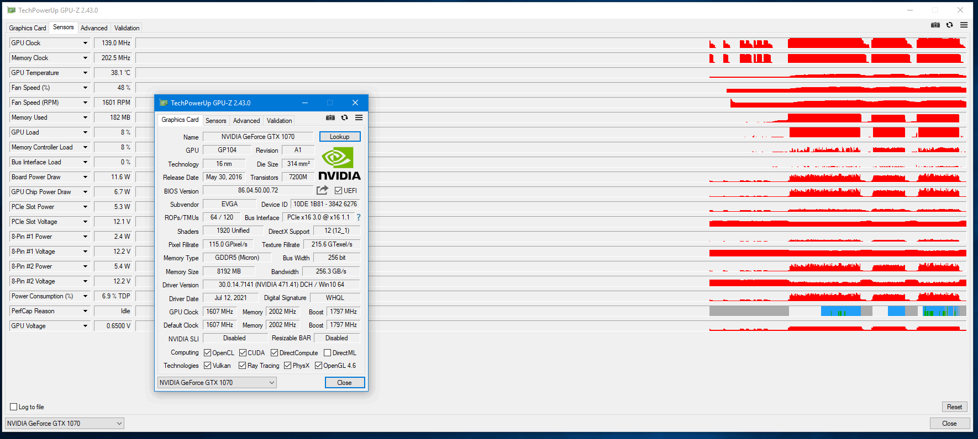Open GPU selector dropdown in Sensors window

tap(64, 424)
